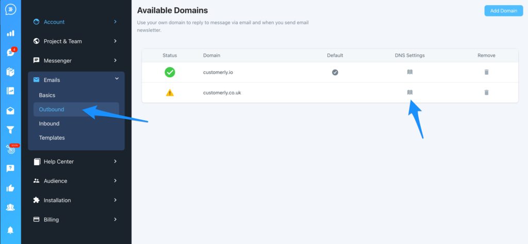The image size is (528, 244).
Task: Click the Audience people icon
Action: pyautogui.click(x=37, y=181)
